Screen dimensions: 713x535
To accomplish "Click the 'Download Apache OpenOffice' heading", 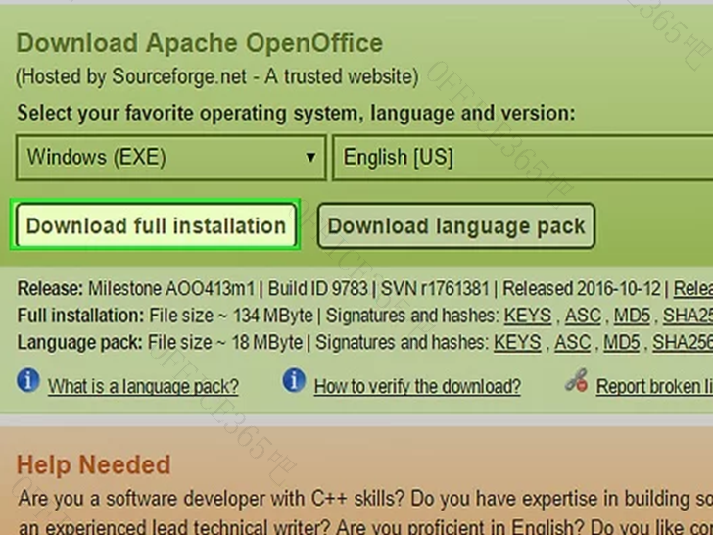I will coord(200,43).
